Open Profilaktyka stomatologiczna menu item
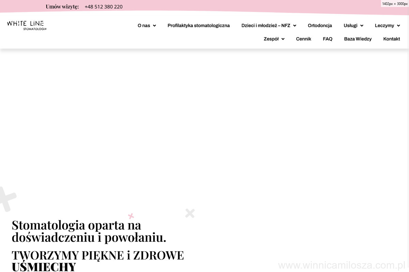Image resolution: width=409 pixels, height=272 pixels. [x=198, y=26]
